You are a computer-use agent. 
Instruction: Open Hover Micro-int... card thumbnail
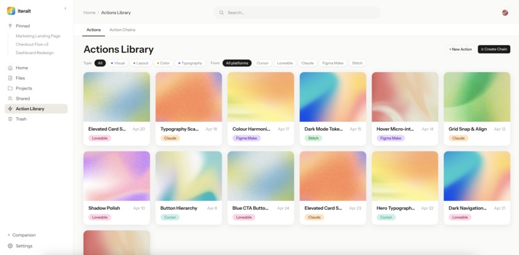pyautogui.click(x=405, y=97)
